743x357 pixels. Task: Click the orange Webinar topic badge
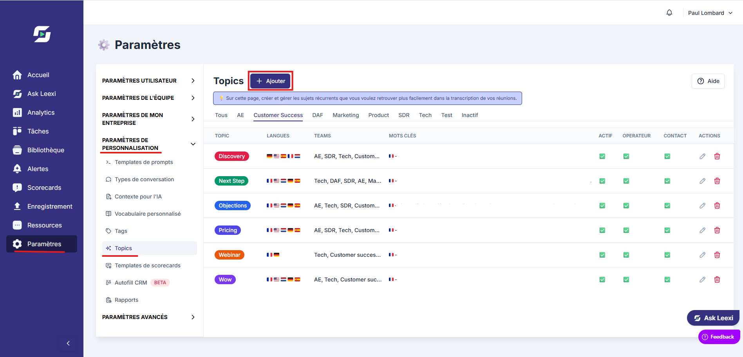pos(230,255)
